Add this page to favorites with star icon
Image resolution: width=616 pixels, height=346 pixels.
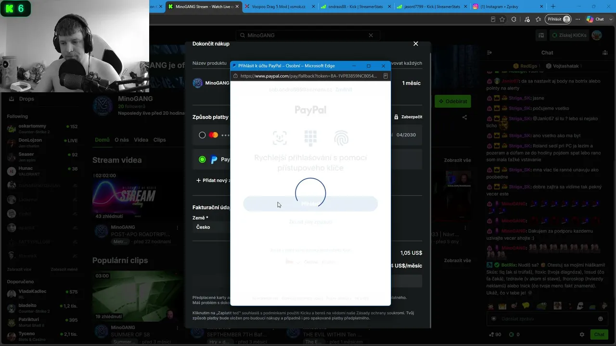502,19
